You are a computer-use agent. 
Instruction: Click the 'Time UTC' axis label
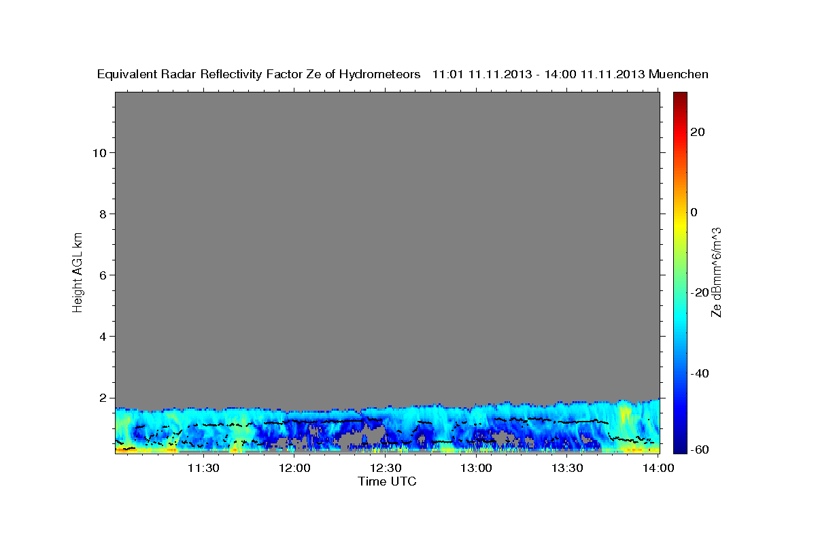387,482
